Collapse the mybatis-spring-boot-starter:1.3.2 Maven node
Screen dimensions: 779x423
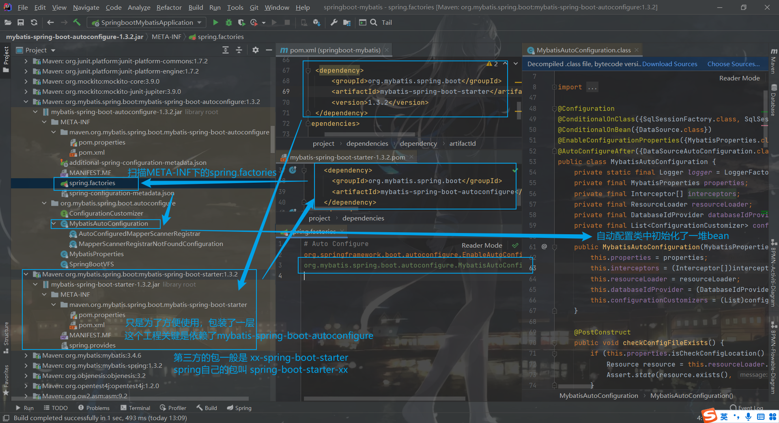coord(26,274)
